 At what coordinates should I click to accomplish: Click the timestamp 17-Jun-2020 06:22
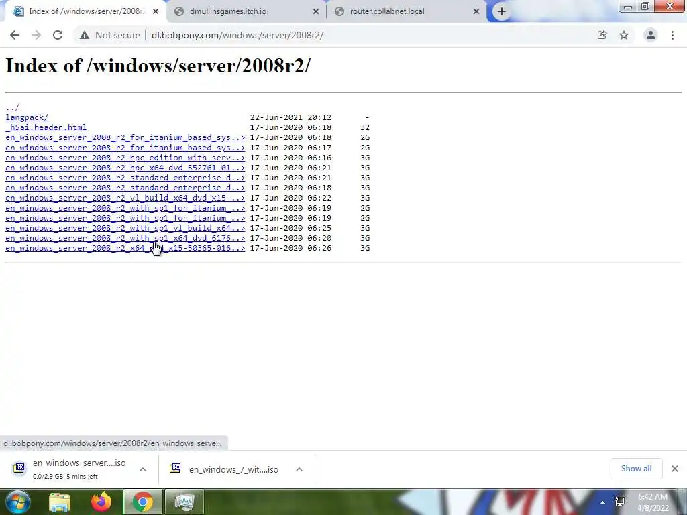coord(290,198)
